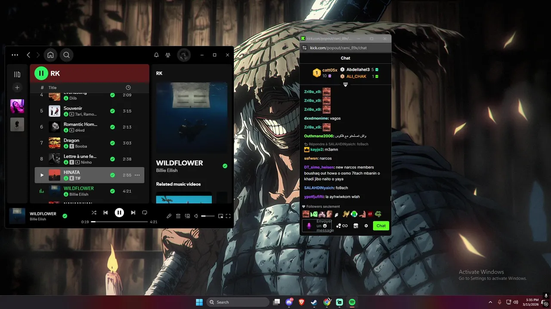The height and width of the screenshot is (309, 551).
Task: Open emoji picker in Kick chat input
Action: [325, 226]
